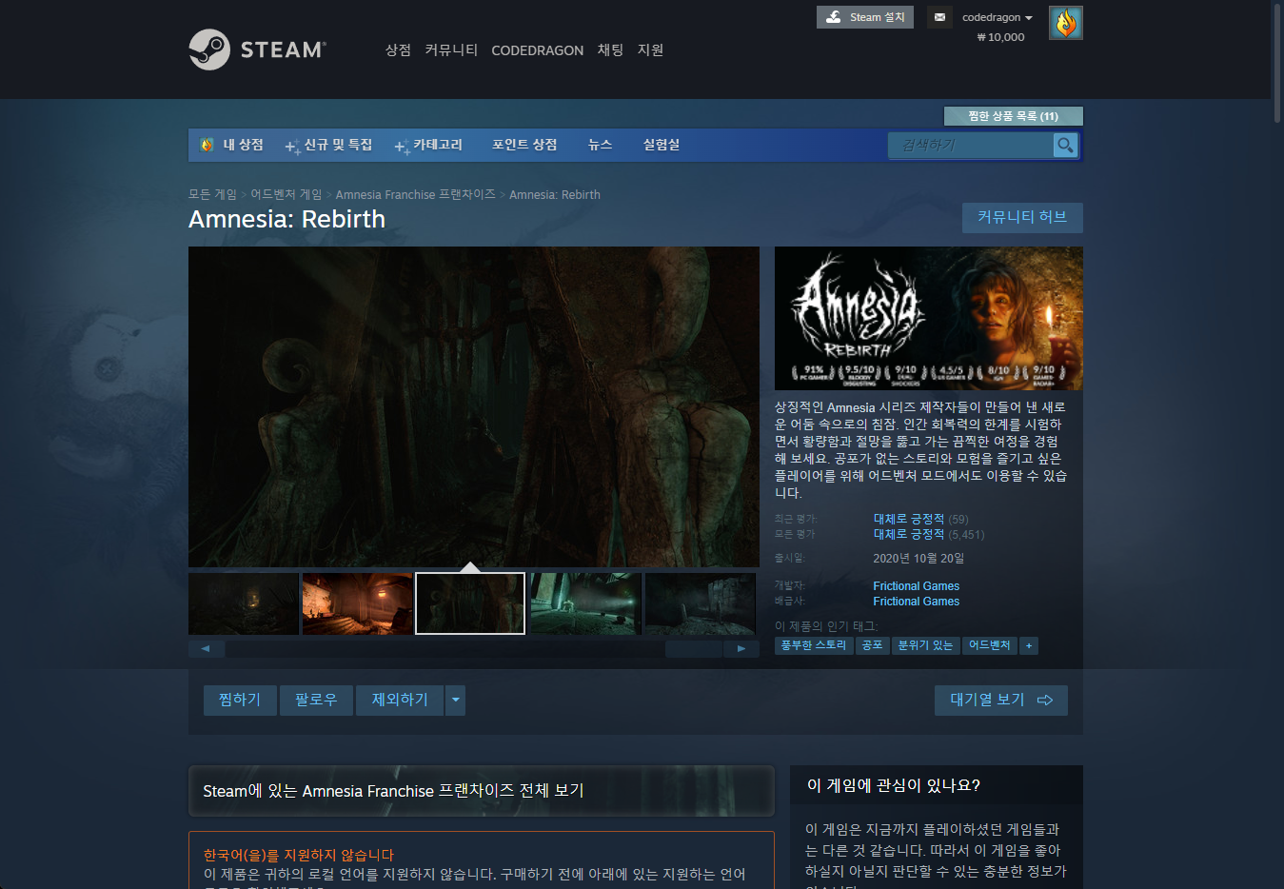
Task: Click the My Store avatar icon
Action: click(207, 145)
